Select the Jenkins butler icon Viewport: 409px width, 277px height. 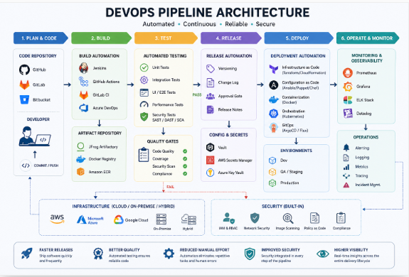click(x=84, y=68)
